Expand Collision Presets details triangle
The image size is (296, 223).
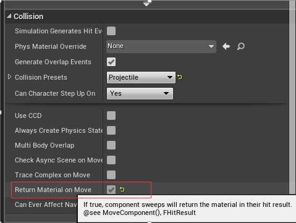(x=9, y=77)
